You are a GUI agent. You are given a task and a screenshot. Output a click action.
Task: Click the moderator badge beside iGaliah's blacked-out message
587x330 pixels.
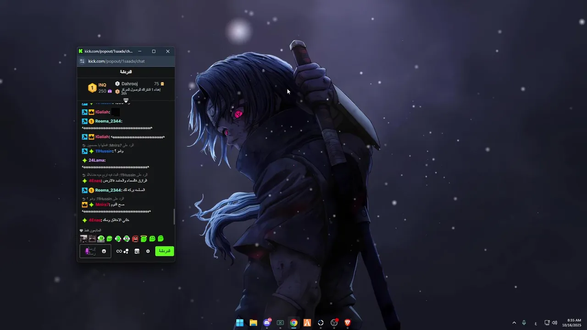[85, 112]
